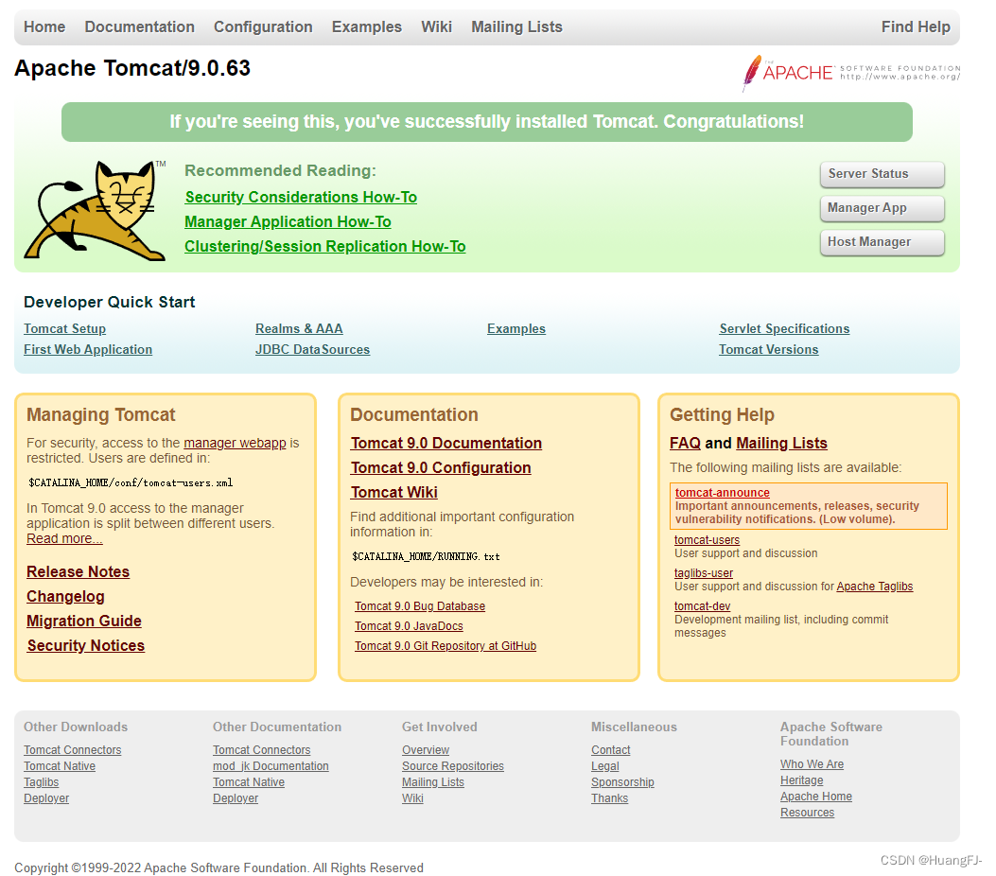Open Security Considerations How-To

click(x=300, y=197)
